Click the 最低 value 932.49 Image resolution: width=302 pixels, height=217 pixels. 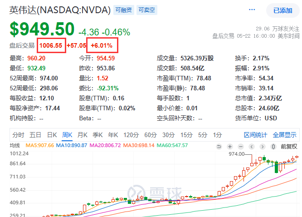pyautogui.click(x=36, y=68)
